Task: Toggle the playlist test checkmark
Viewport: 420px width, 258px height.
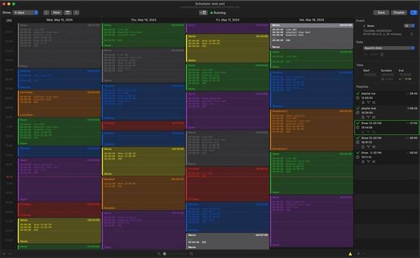Action: (x=358, y=108)
